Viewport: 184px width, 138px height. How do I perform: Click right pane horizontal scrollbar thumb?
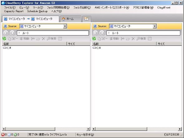coord(121,129)
